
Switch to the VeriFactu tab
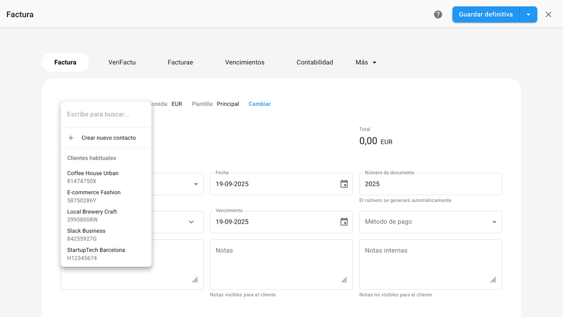122,62
